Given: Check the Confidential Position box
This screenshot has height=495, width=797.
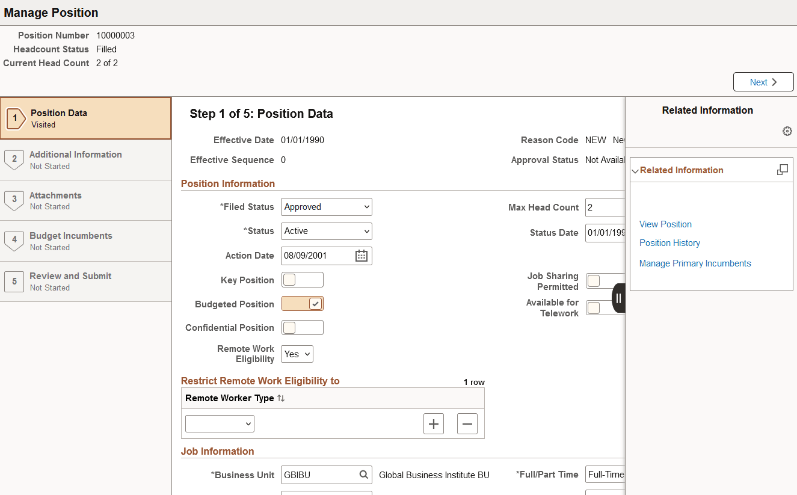Looking at the screenshot, I should click(x=302, y=328).
